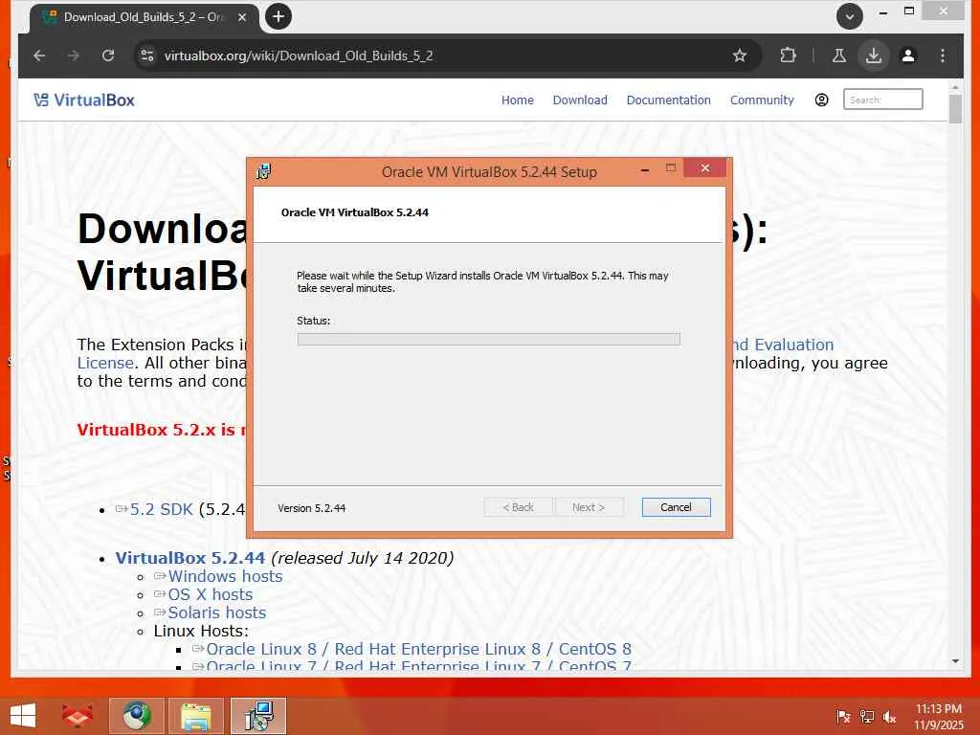Open Windows Start button
The height and width of the screenshot is (735, 980).
click(23, 716)
